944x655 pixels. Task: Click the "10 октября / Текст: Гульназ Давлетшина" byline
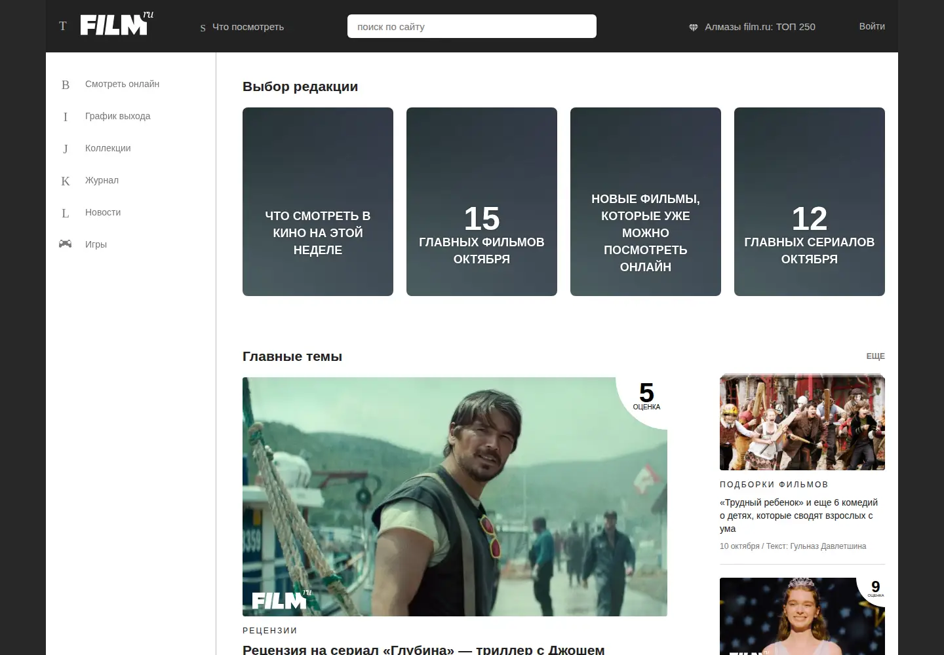[793, 546]
